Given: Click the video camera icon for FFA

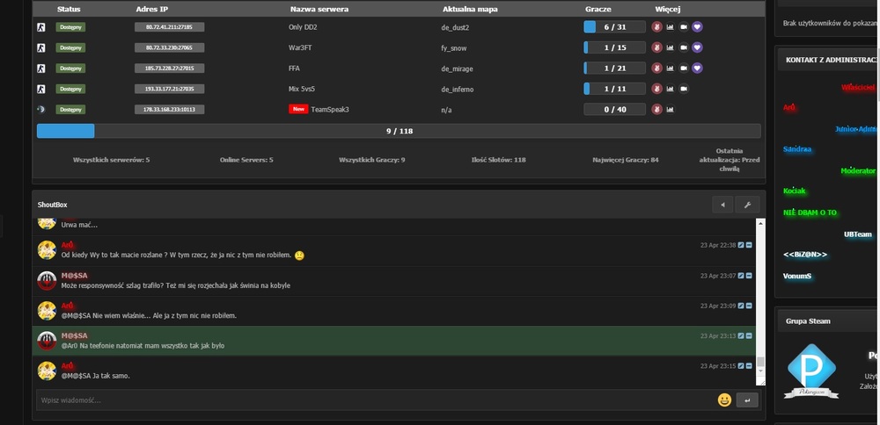Looking at the screenshot, I should point(684,68).
